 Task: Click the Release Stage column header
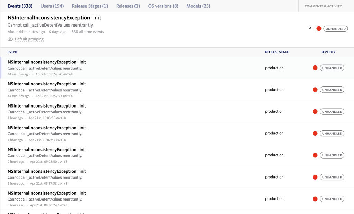click(x=277, y=52)
